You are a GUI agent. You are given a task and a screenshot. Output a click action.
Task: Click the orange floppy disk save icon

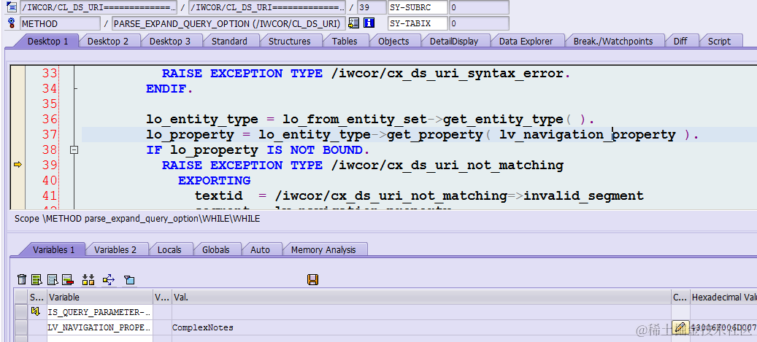point(313,280)
